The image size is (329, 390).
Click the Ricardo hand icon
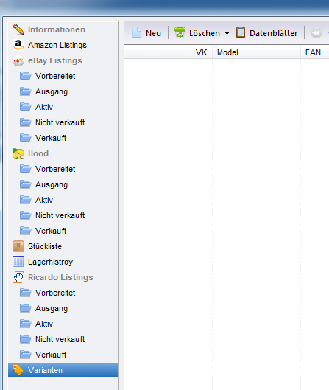tap(18, 277)
